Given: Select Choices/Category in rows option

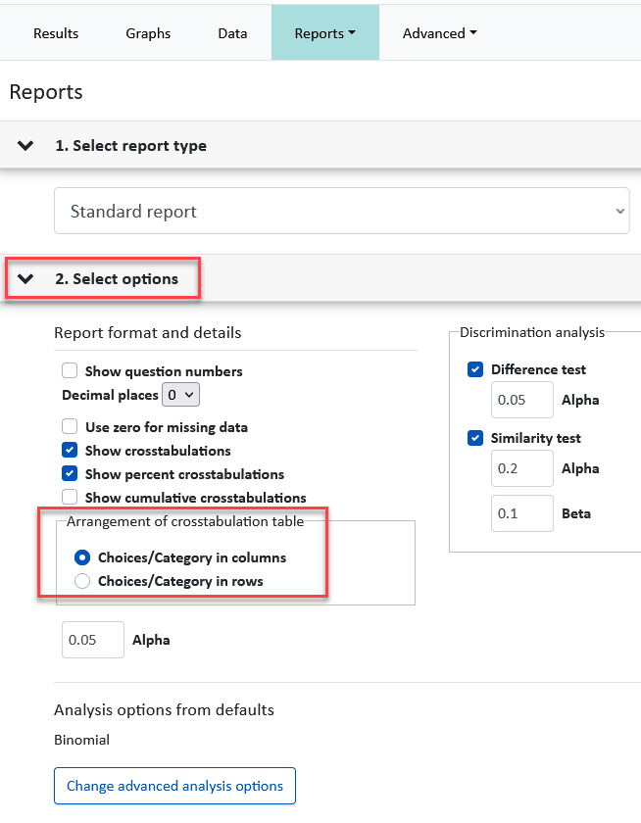Looking at the screenshot, I should 82,581.
